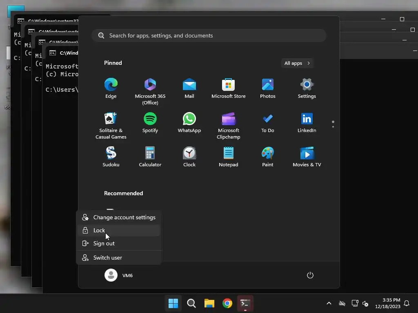Viewport: 418px width, 313px height.
Task: Click the muted volume tray icon
Action: (365, 303)
